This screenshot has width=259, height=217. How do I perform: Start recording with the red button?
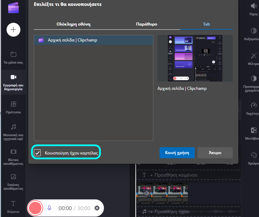point(35,208)
